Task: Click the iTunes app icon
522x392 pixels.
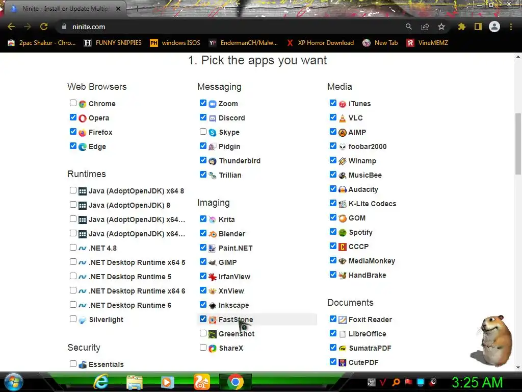Action: coord(342,104)
